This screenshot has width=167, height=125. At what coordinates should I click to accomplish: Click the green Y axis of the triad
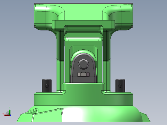pyautogui.click(x=10, y=112)
